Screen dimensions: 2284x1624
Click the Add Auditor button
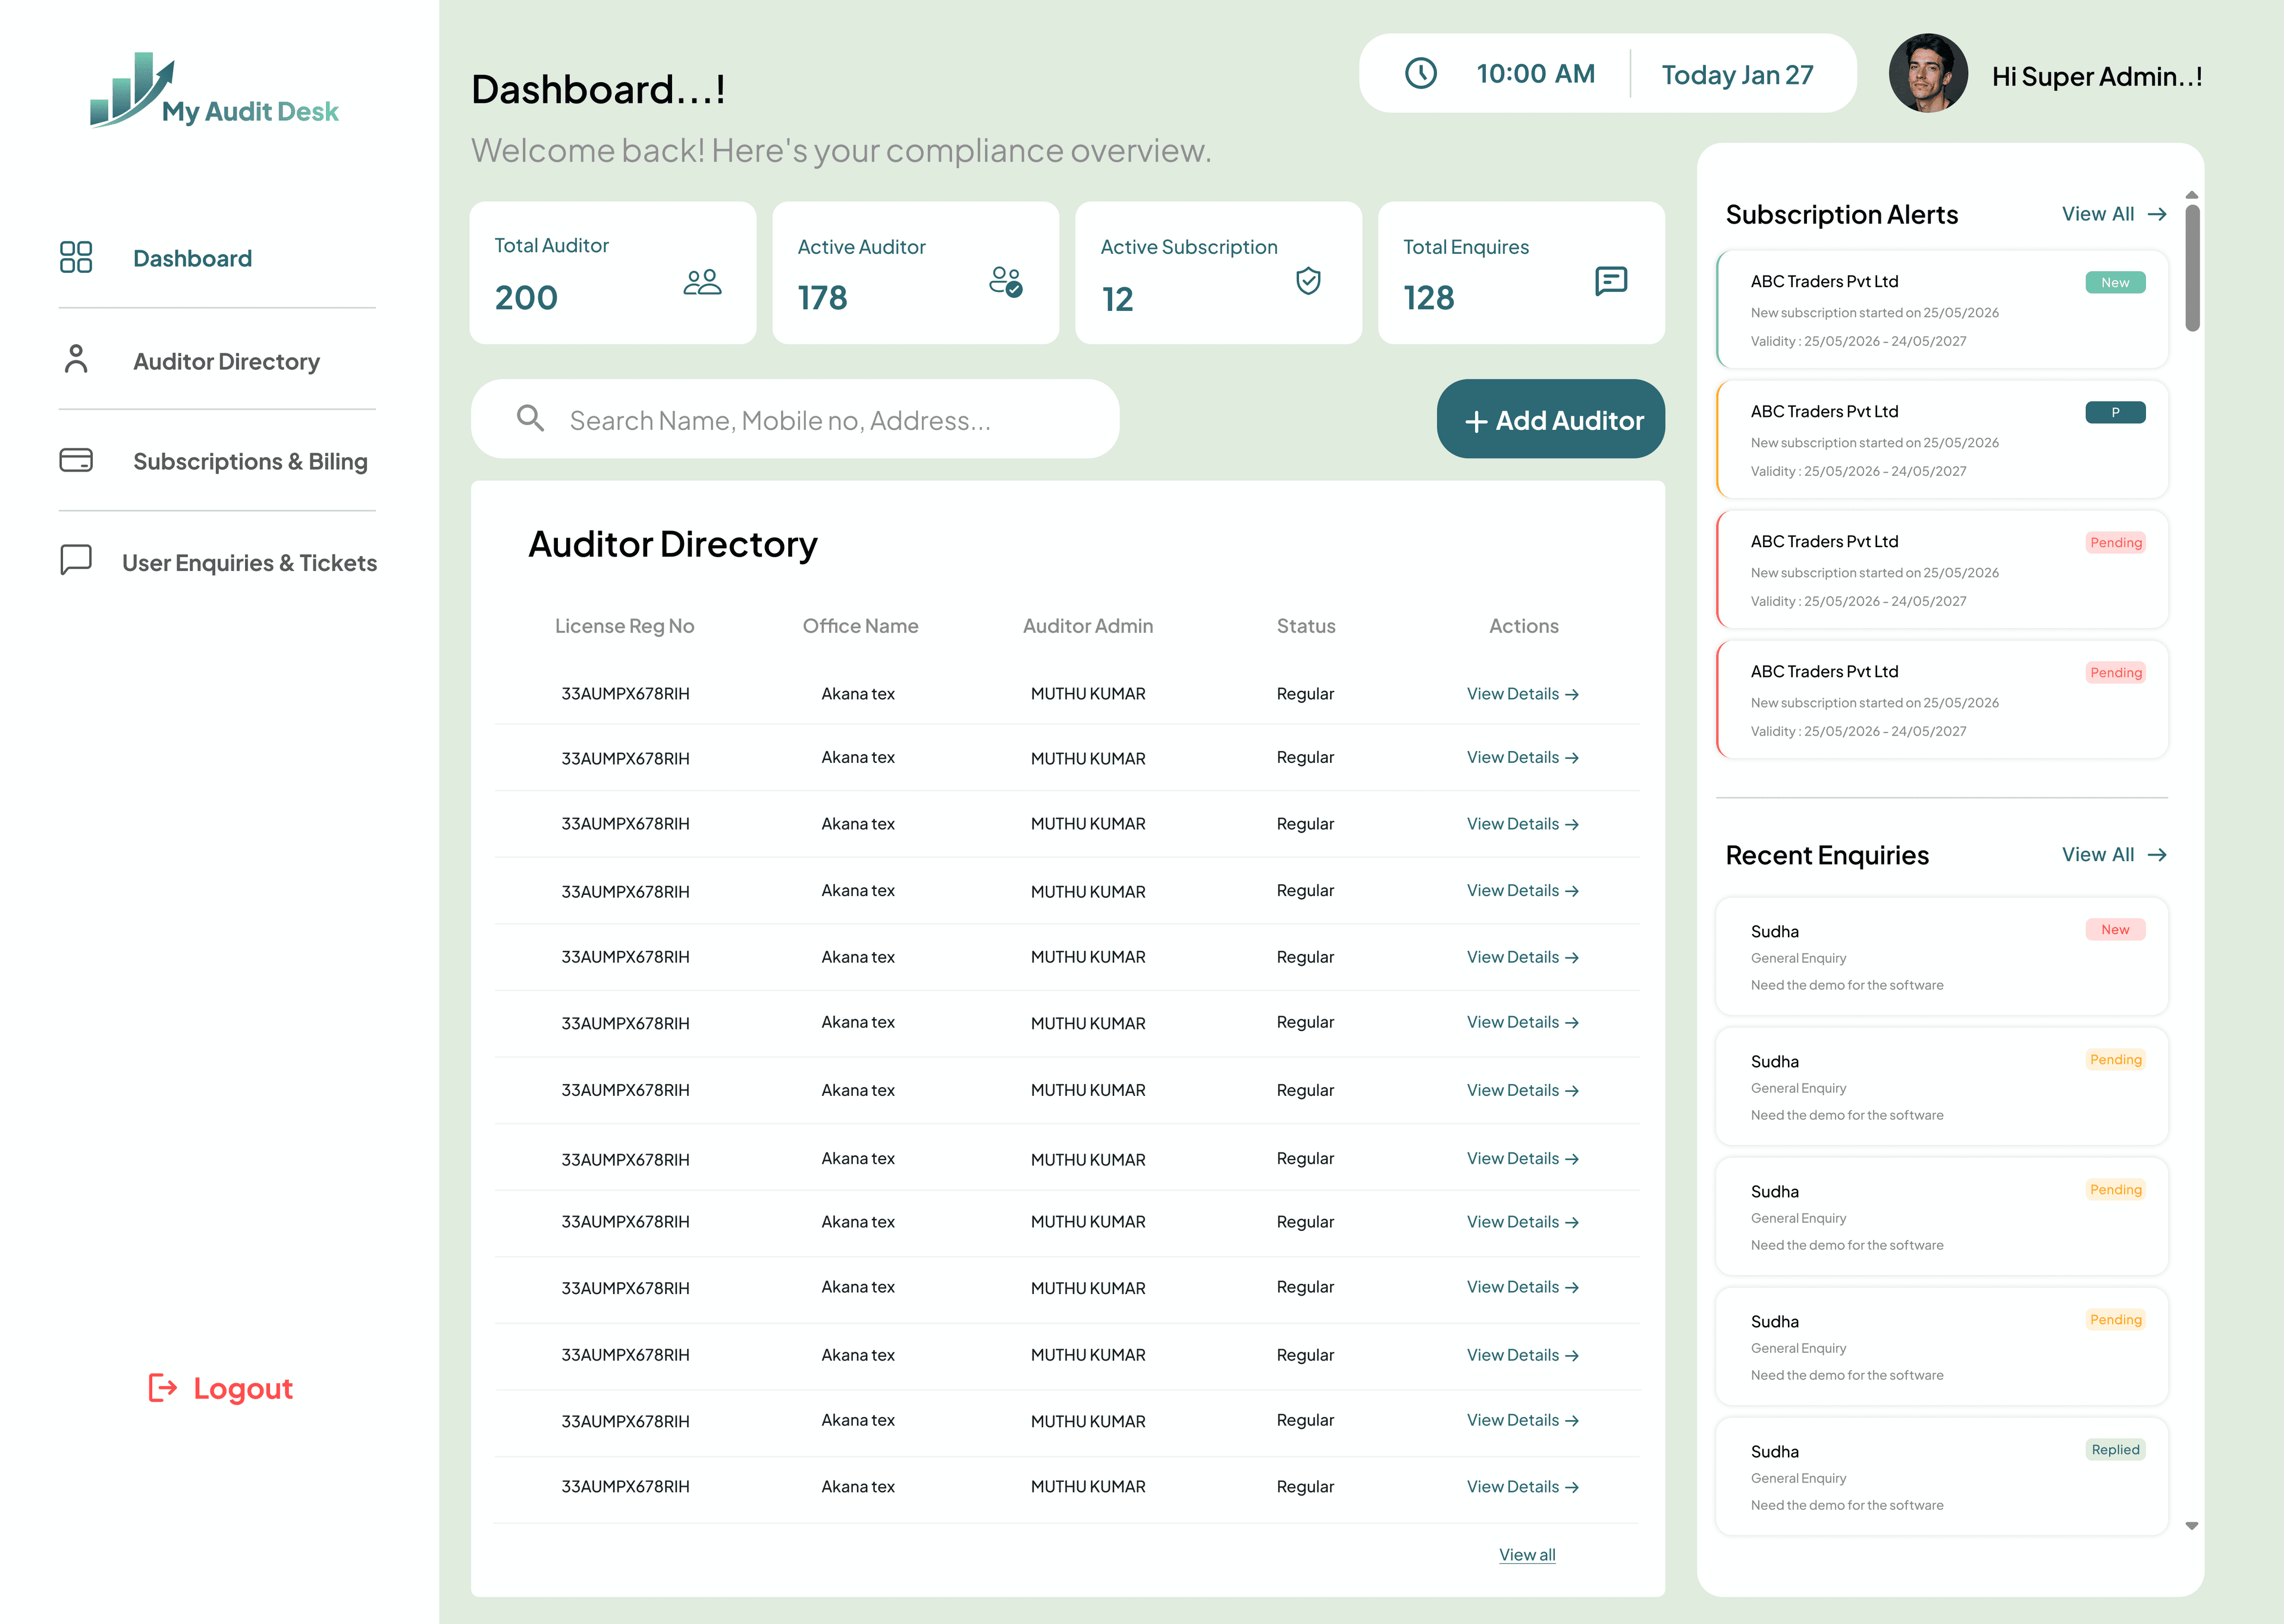click(x=1551, y=419)
